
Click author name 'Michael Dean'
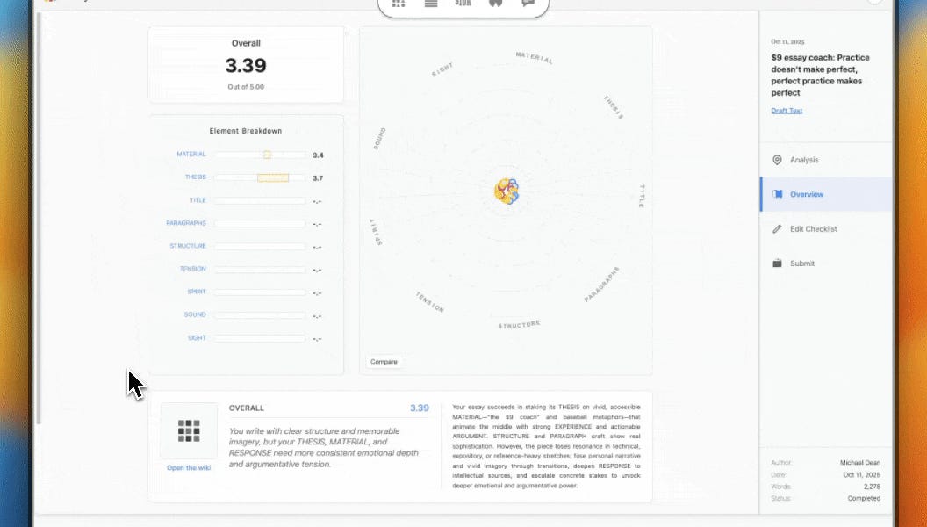point(860,463)
